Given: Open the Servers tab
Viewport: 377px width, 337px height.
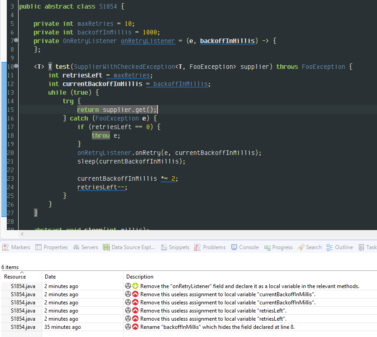Looking at the screenshot, I should point(86,247).
